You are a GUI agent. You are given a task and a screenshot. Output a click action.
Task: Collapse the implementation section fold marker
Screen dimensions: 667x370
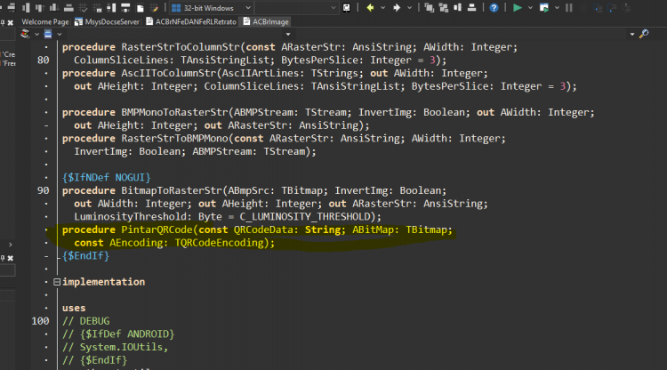[x=57, y=282]
